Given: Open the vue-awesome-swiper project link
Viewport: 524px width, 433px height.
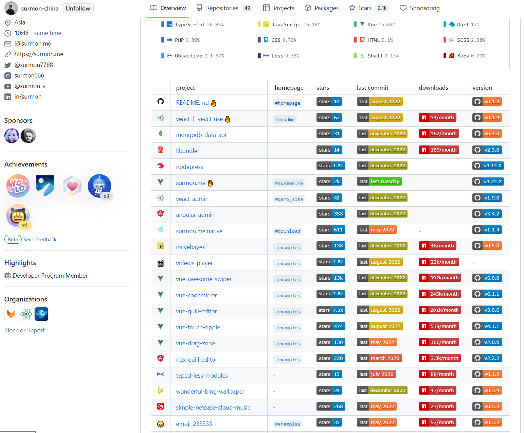Looking at the screenshot, I should point(204,279).
